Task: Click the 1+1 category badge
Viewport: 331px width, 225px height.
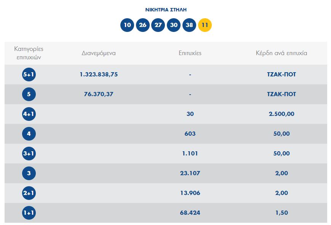Action: tap(29, 213)
